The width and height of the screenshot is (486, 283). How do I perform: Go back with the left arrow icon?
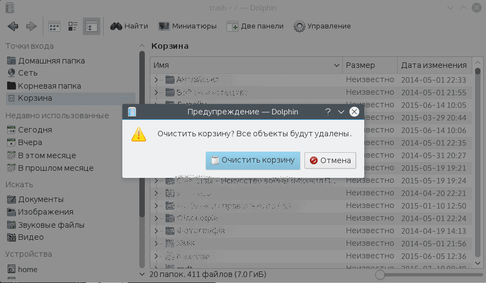13,26
